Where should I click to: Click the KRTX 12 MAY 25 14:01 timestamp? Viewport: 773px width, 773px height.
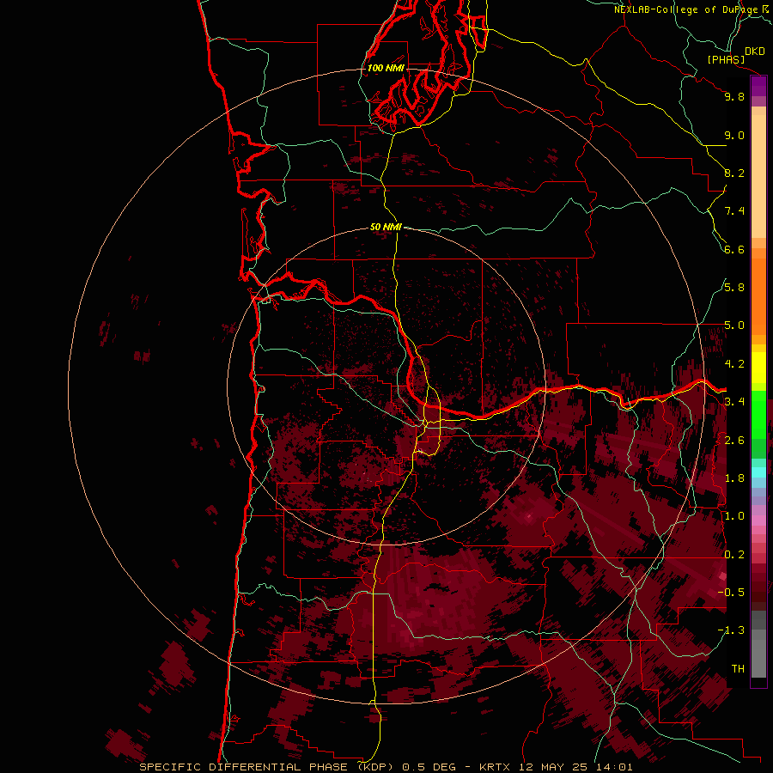coord(556,767)
